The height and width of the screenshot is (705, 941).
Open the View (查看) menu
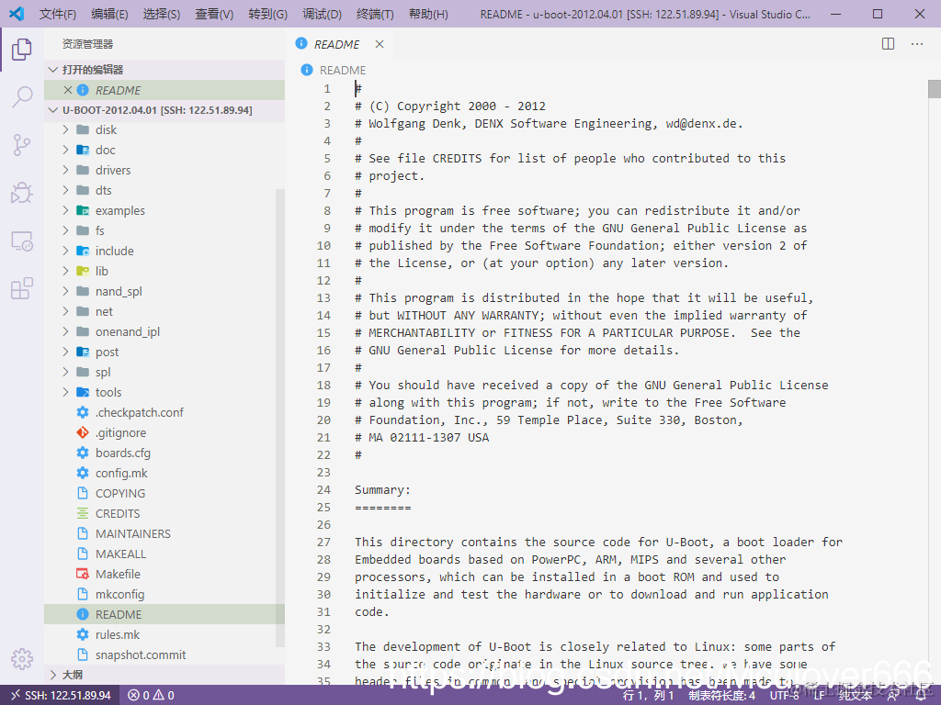[214, 14]
